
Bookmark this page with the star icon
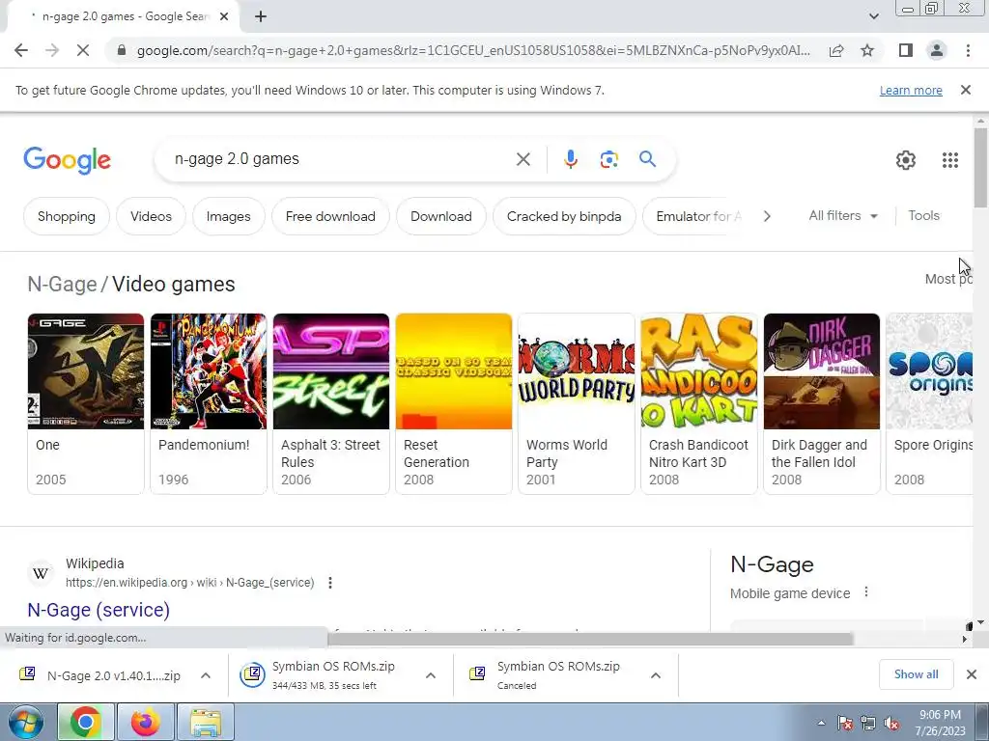pos(868,50)
